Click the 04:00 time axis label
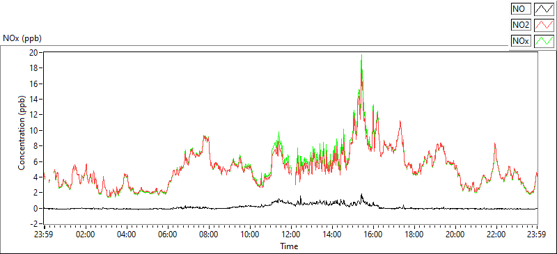 127,235
